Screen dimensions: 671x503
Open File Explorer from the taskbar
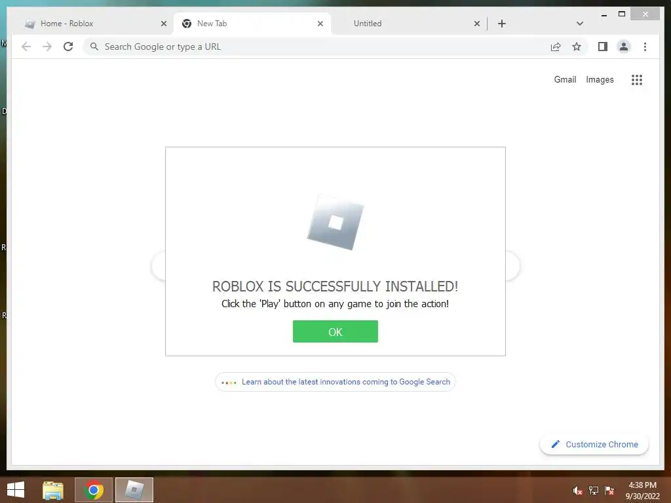pos(53,490)
